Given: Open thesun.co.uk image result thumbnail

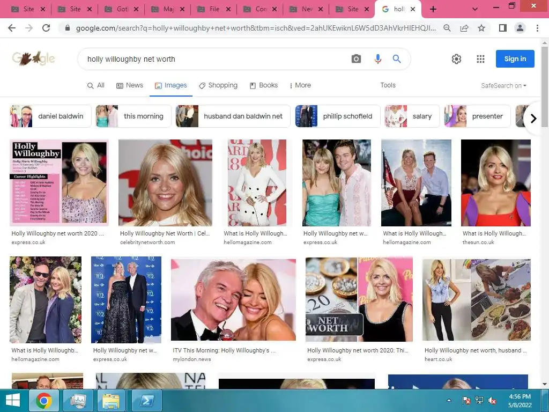Looking at the screenshot, I should click(496, 182).
